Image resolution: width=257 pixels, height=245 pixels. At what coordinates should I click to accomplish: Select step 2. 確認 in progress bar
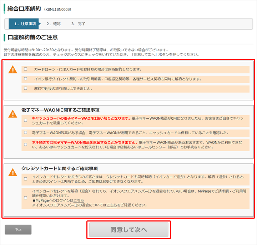click(x=54, y=24)
